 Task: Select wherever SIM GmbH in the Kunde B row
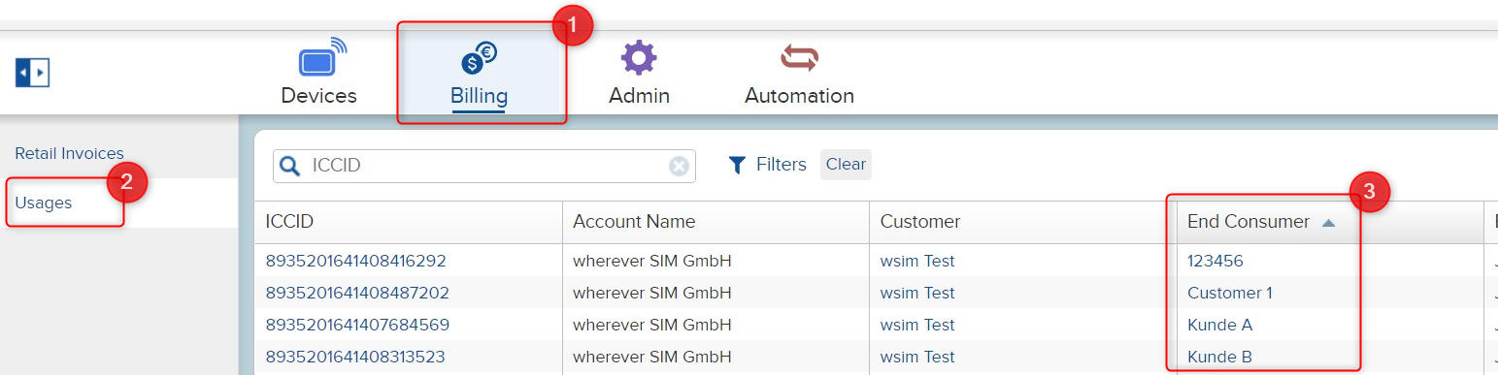coord(652,357)
